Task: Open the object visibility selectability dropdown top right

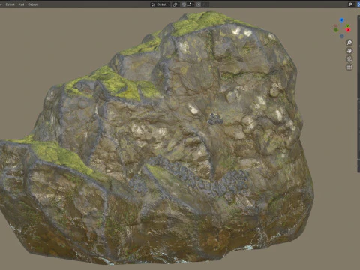Action: point(352,4)
